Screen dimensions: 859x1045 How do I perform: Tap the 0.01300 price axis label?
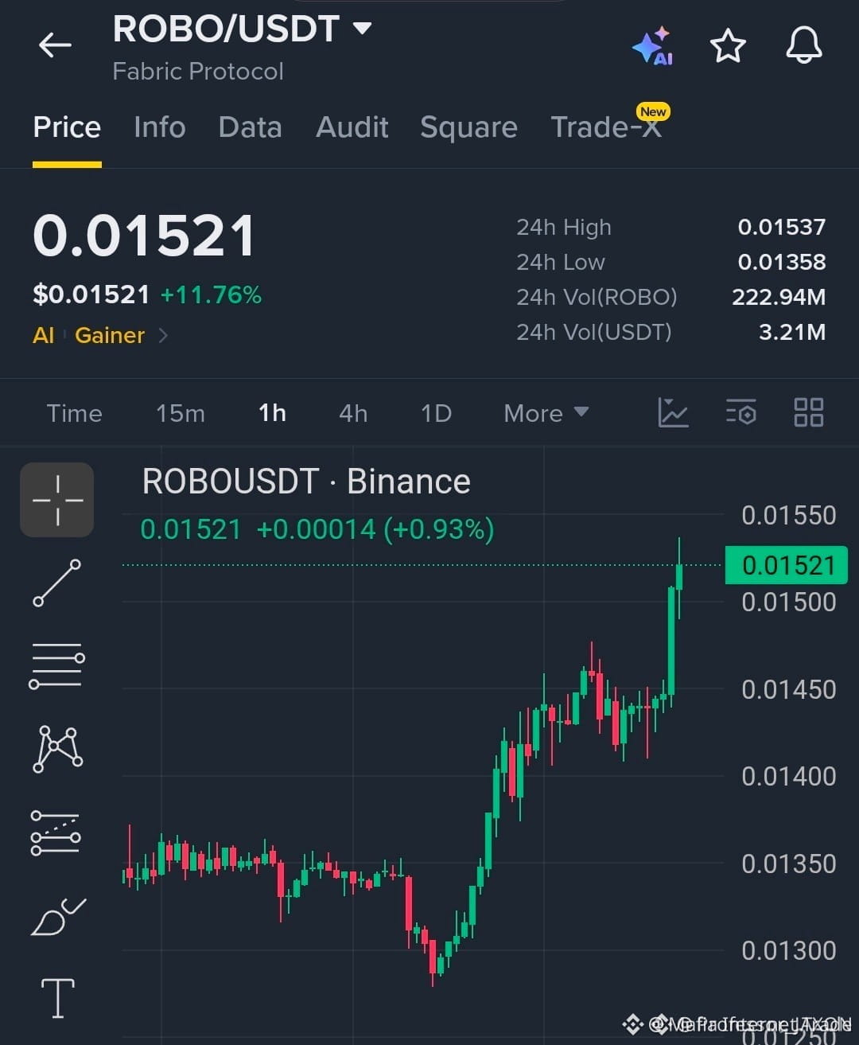click(788, 950)
